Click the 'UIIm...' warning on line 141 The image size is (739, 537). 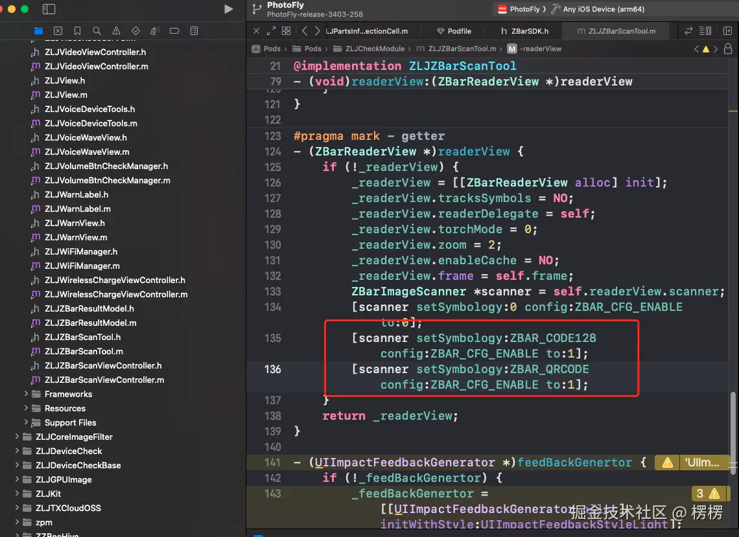(x=692, y=463)
